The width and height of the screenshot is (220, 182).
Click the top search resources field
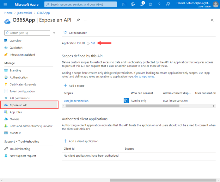pos(80,4)
